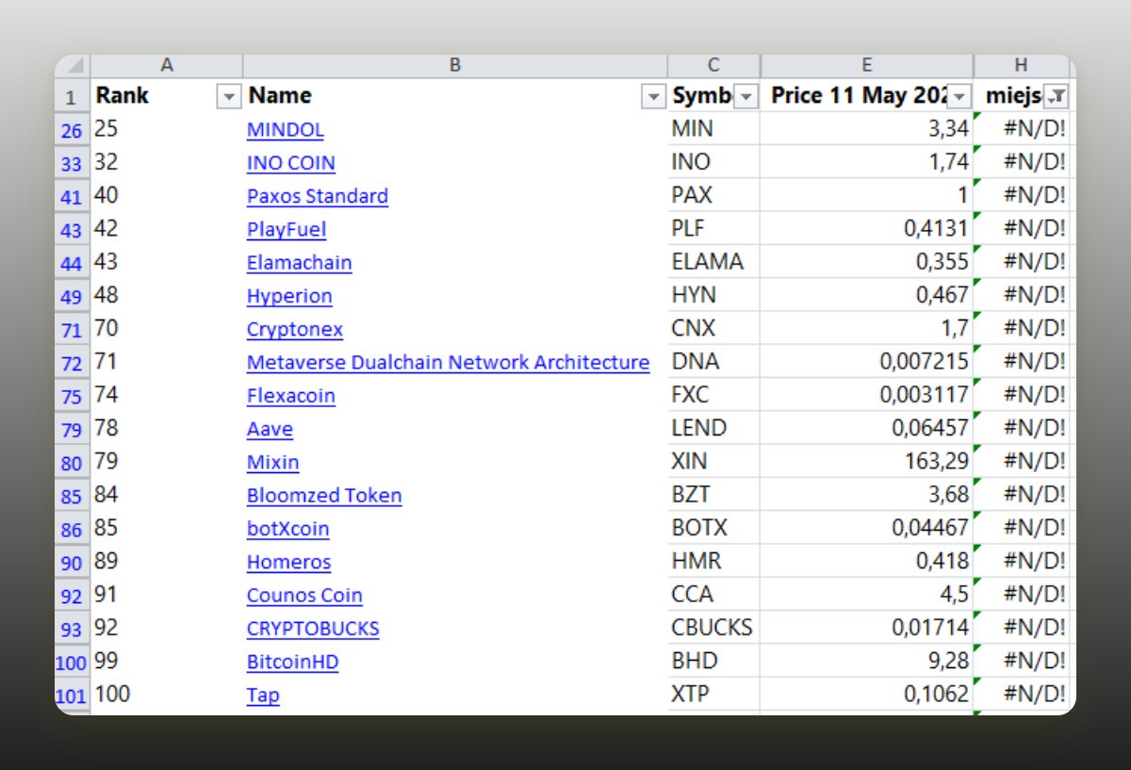Image resolution: width=1131 pixels, height=770 pixels.
Task: Select row header 41
Action: pos(73,196)
